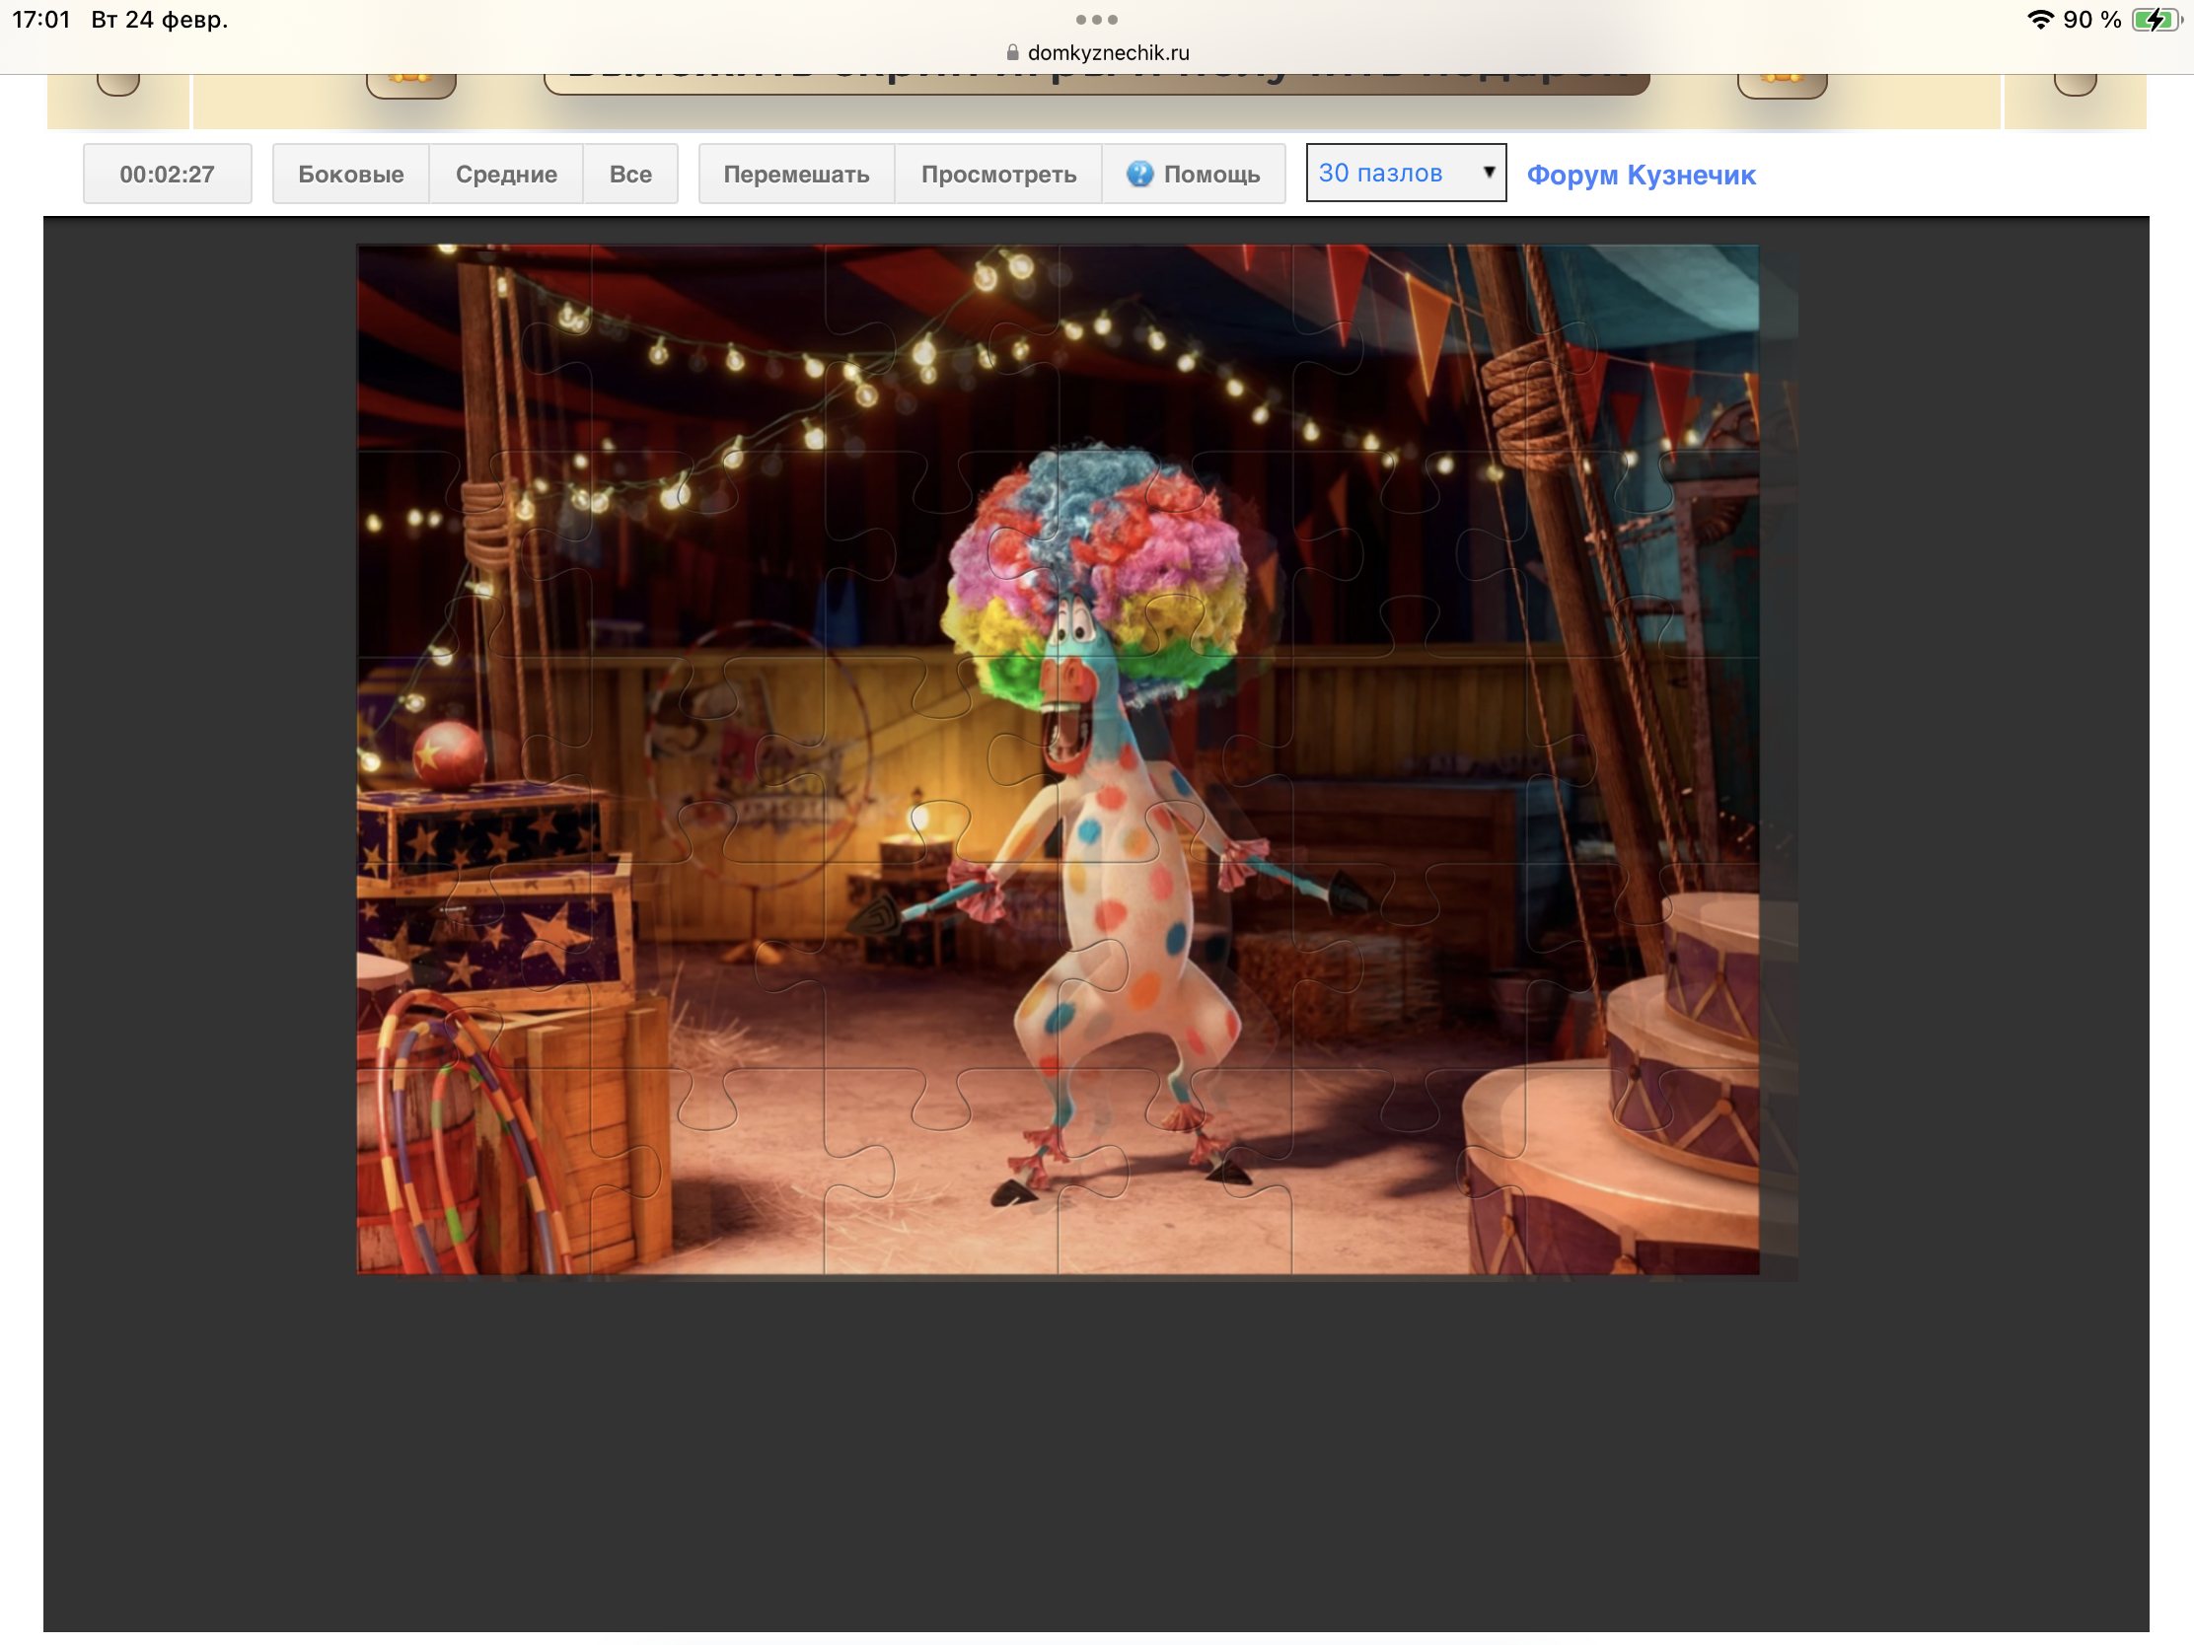Tap the three-dot multitasking icon at top
This screenshot has width=2194, height=1645.
click(x=1096, y=20)
